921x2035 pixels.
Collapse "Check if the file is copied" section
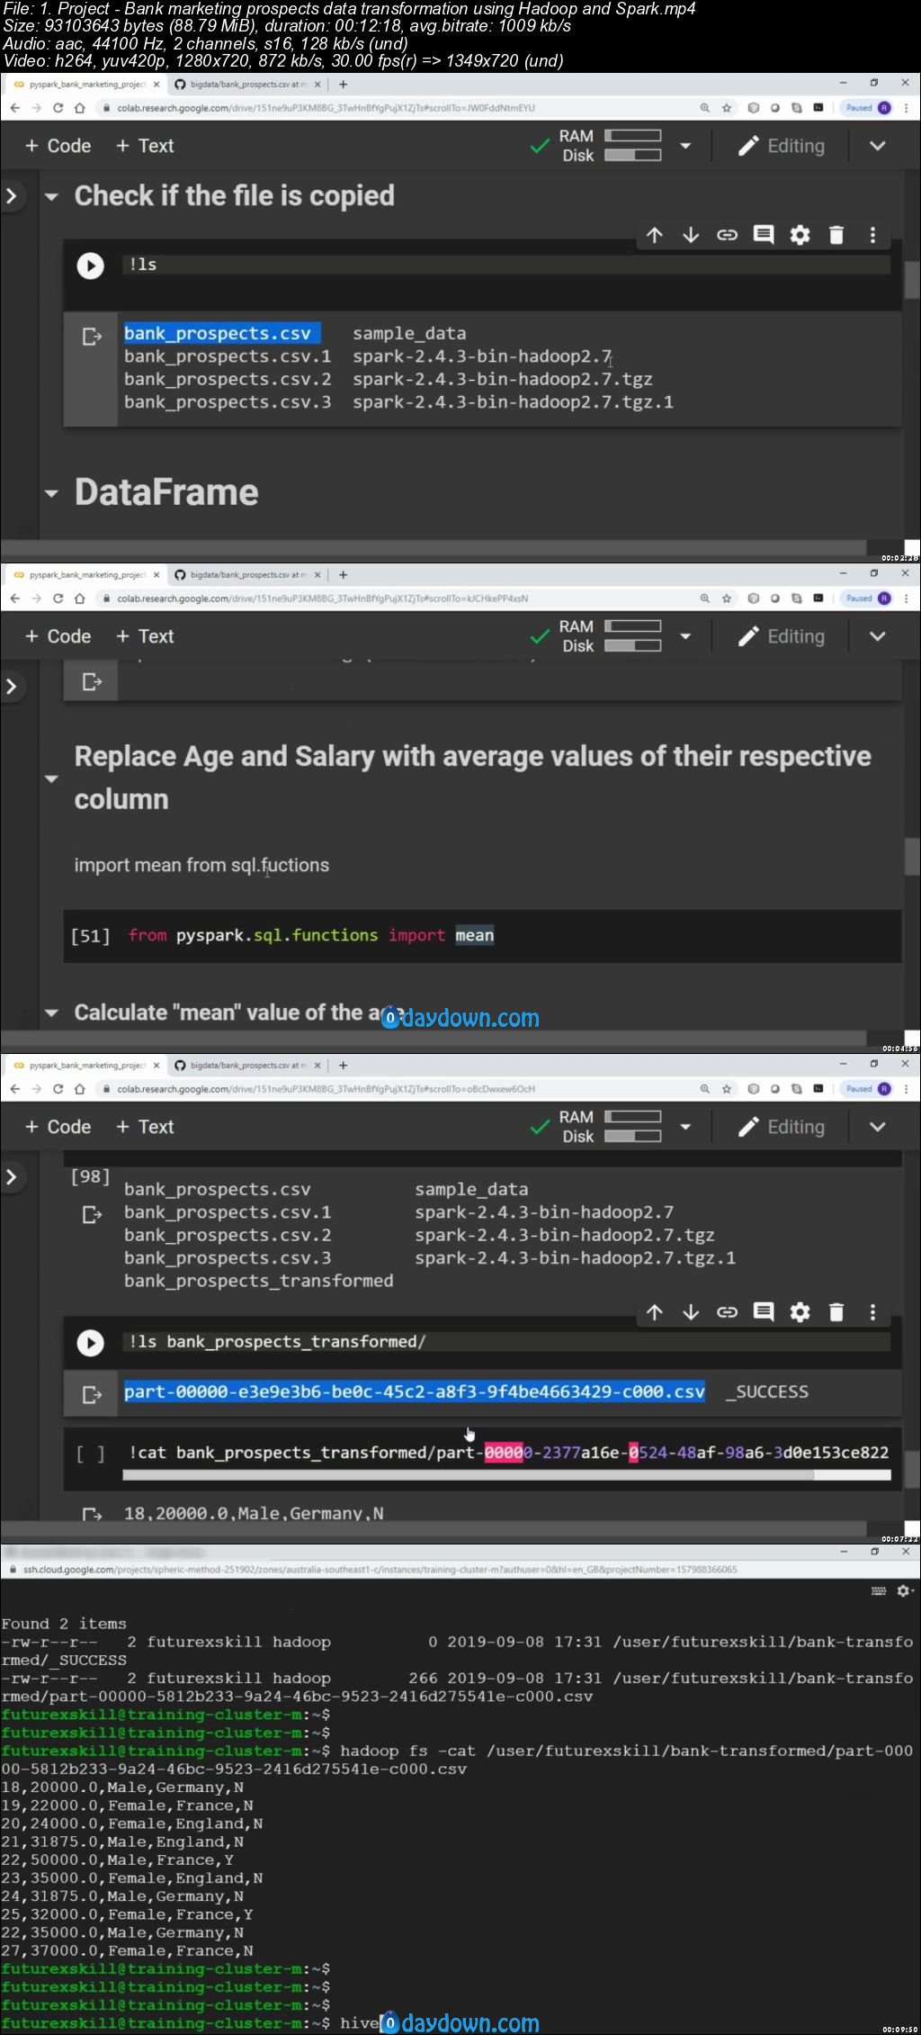(x=51, y=196)
